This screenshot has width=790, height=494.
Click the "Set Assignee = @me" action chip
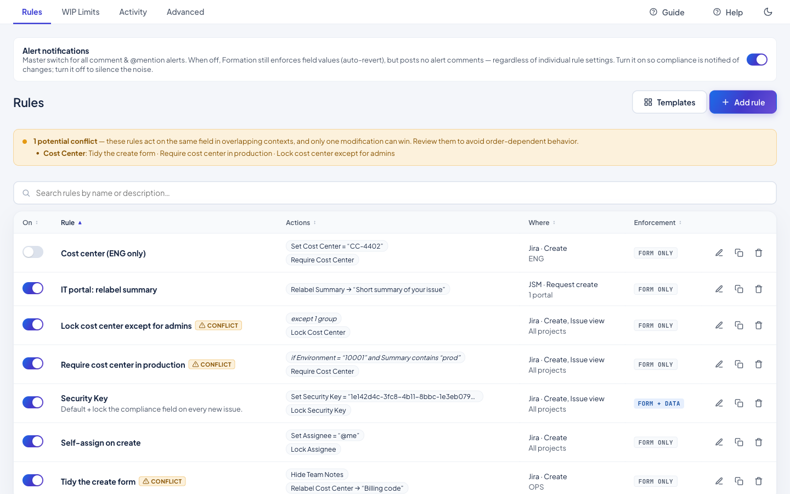click(325, 436)
